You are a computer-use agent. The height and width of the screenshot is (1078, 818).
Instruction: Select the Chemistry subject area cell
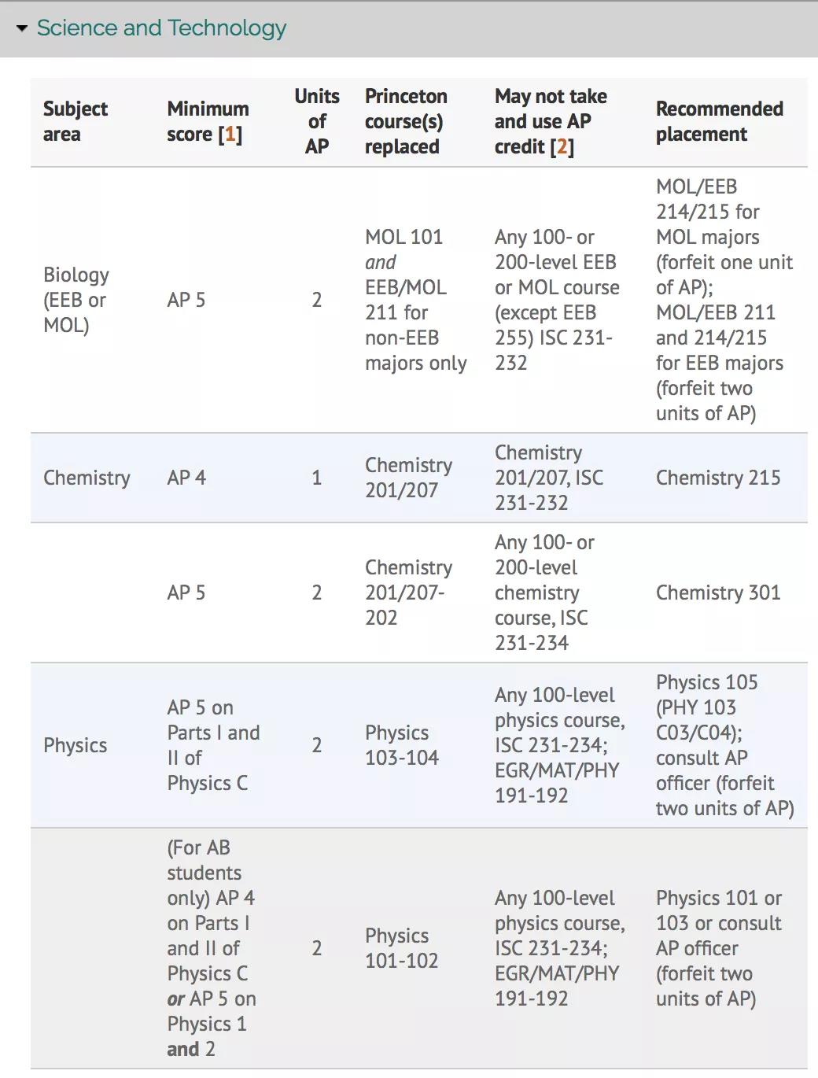point(87,478)
